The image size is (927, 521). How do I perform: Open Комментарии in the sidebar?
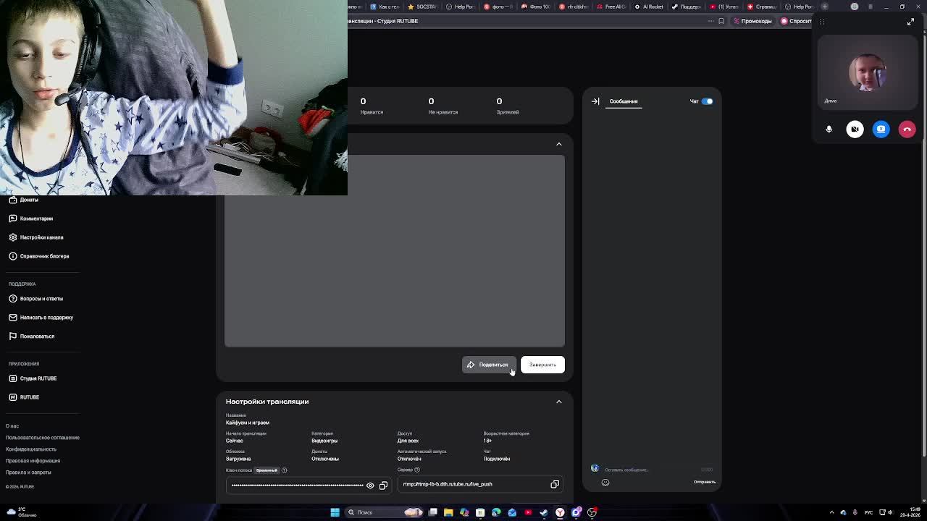pos(30,219)
